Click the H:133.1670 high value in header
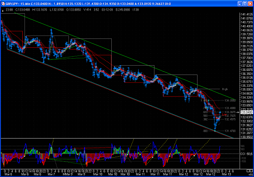The height and width of the screenshot is (177, 254). click(40, 10)
